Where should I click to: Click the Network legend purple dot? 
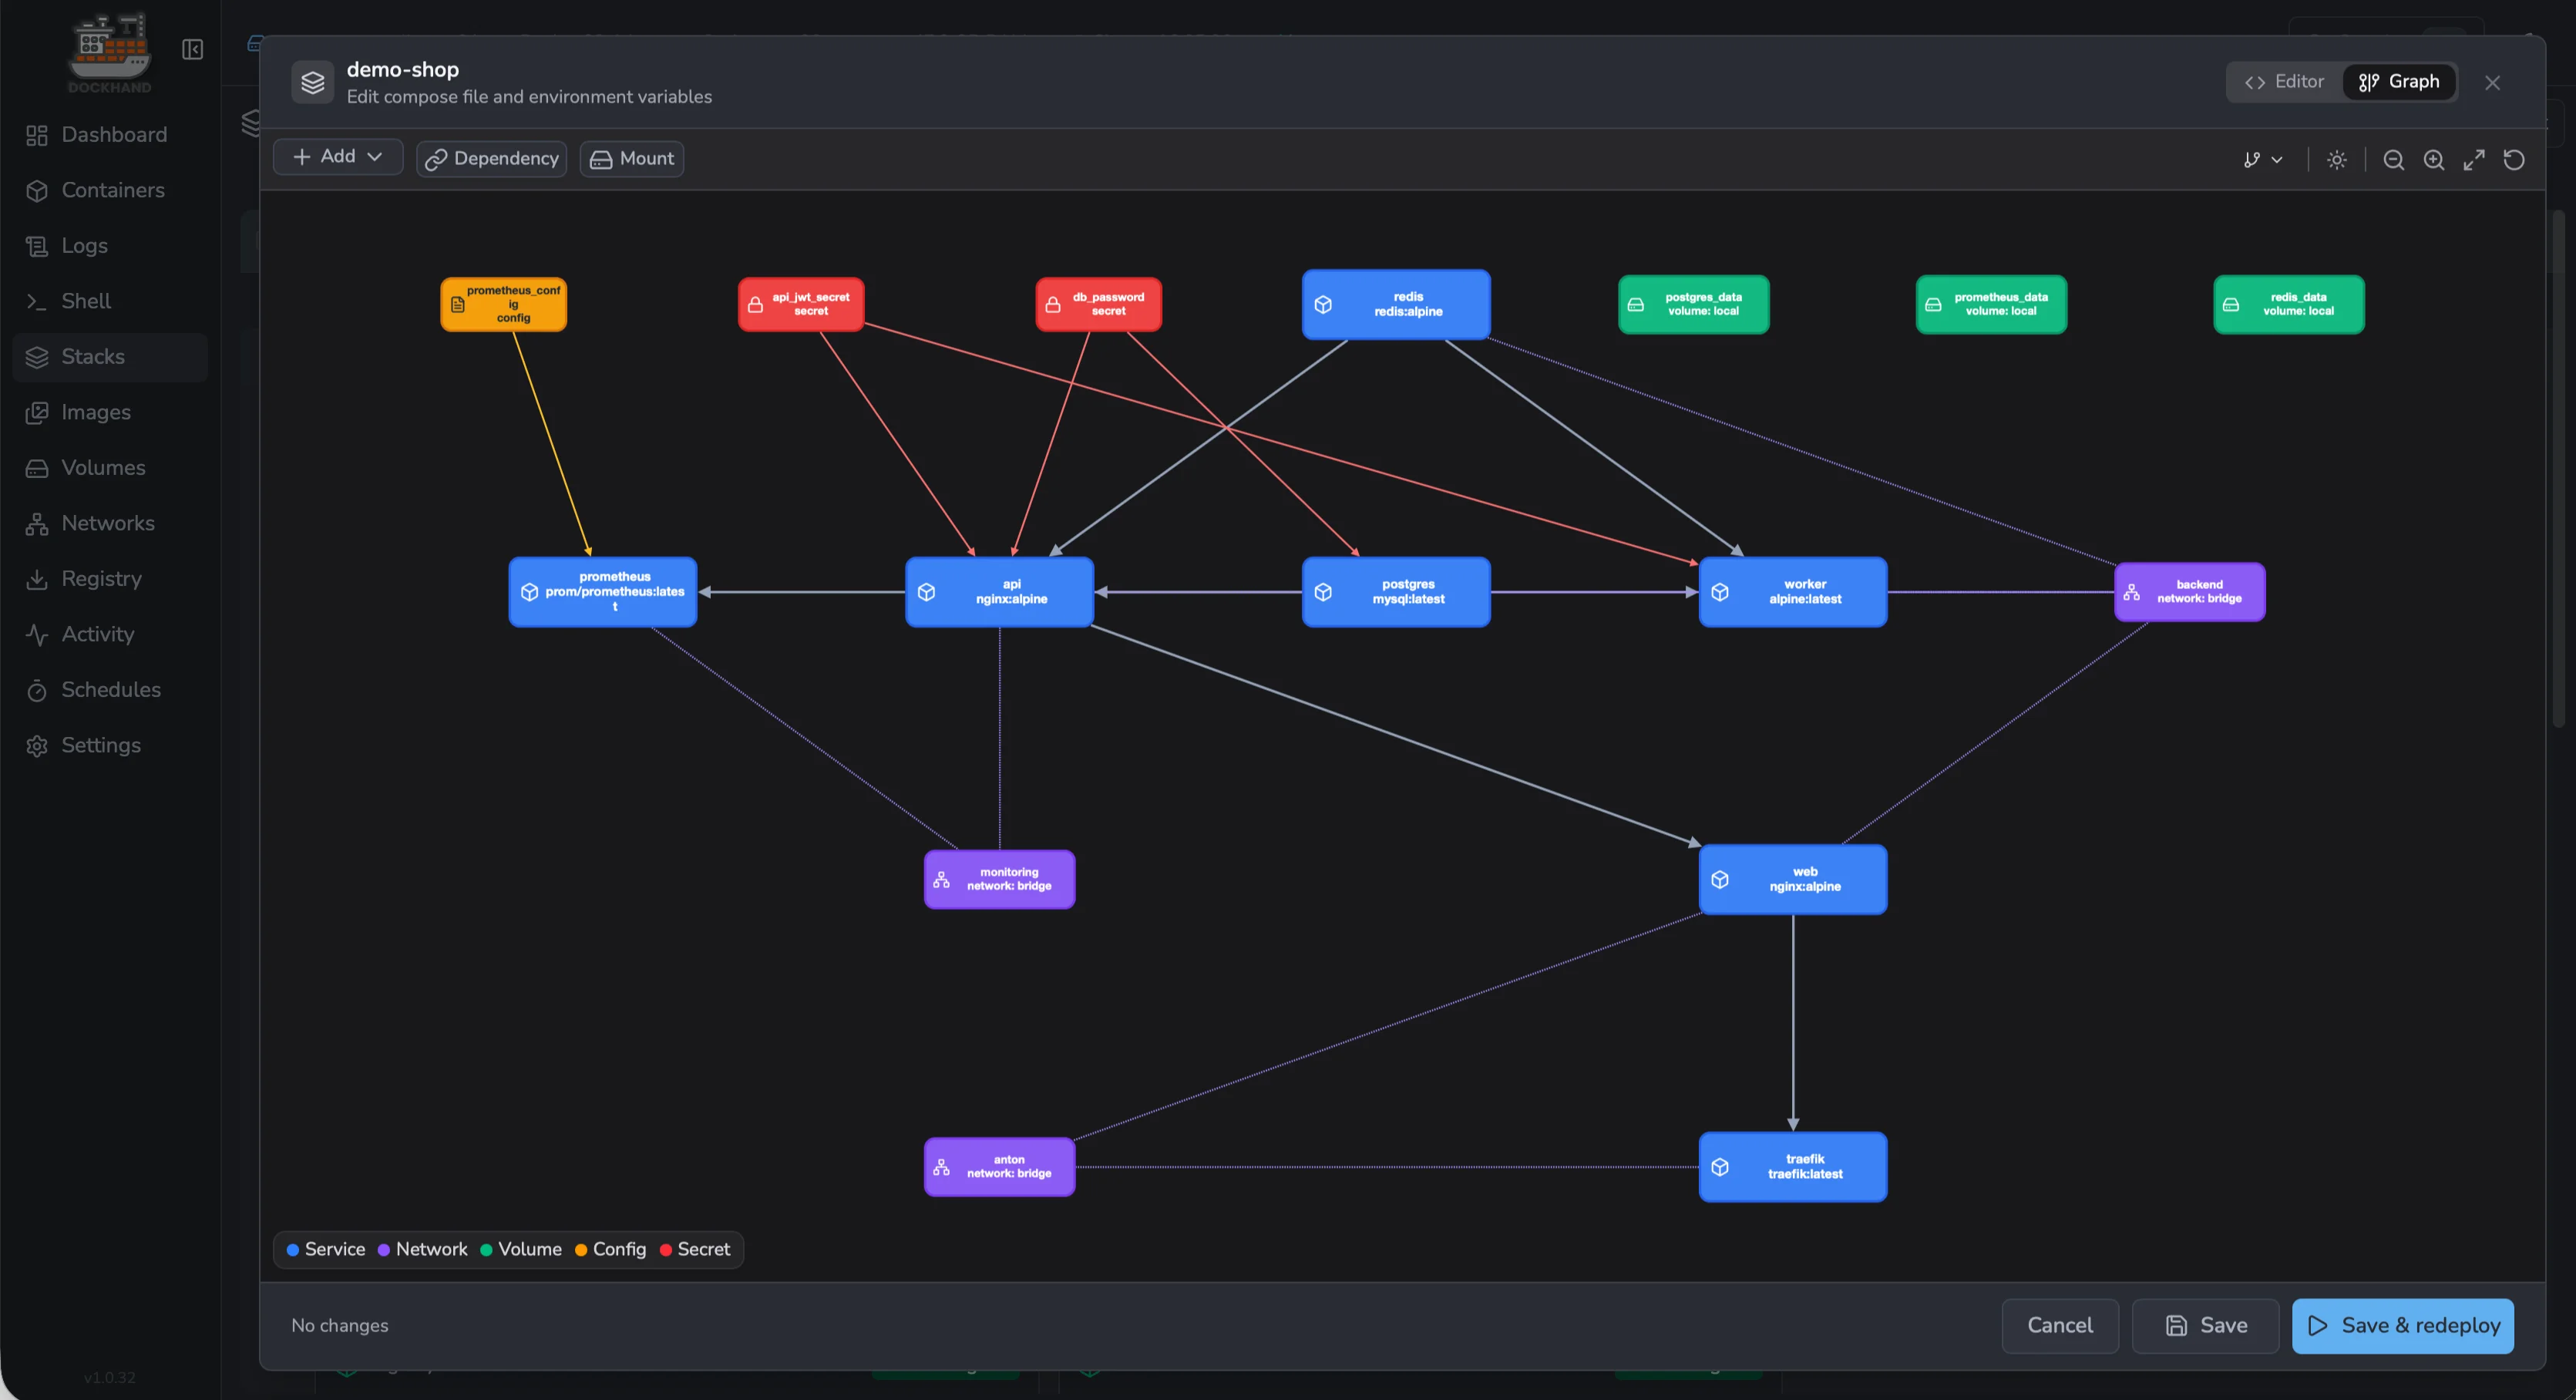pyautogui.click(x=383, y=1250)
